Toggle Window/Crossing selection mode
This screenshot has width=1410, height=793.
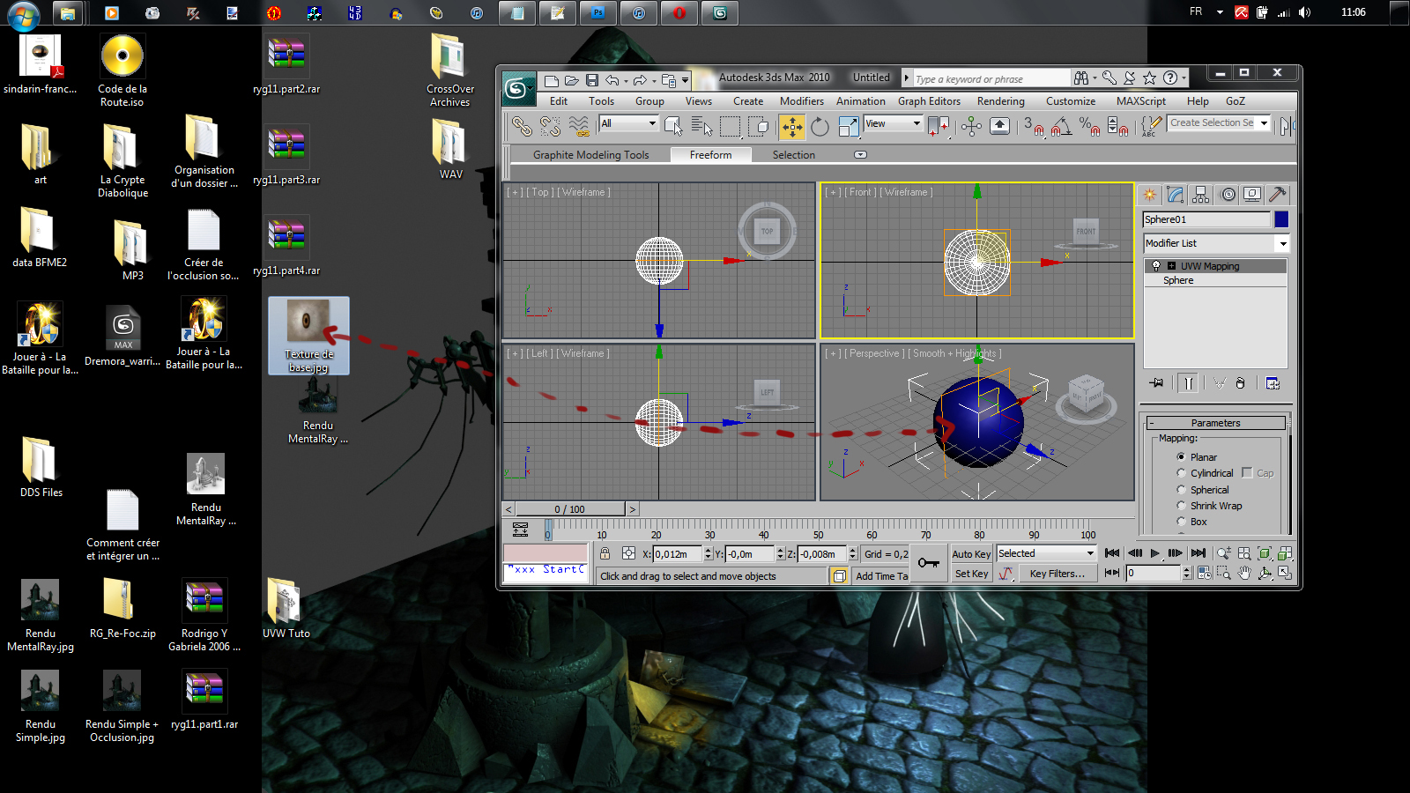tap(759, 127)
